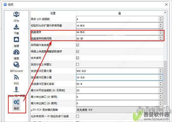Open the RSS feed settings icon
The height and width of the screenshot is (122, 172).
pyautogui.click(x=16, y=77)
